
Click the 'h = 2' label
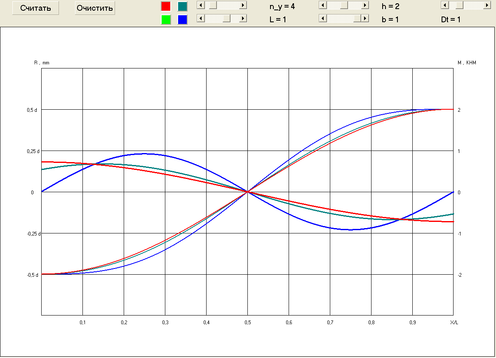click(390, 7)
